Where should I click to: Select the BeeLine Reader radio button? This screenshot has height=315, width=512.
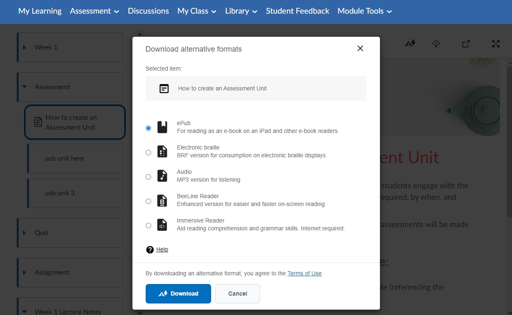[x=149, y=201]
